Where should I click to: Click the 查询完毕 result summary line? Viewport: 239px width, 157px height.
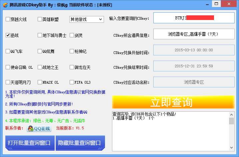144,114
